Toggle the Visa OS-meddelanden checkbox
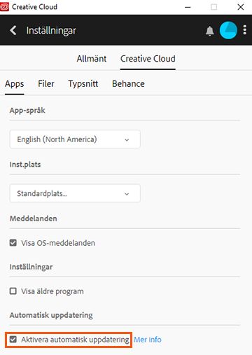Screen dimensions: 252x355 (x=13, y=243)
